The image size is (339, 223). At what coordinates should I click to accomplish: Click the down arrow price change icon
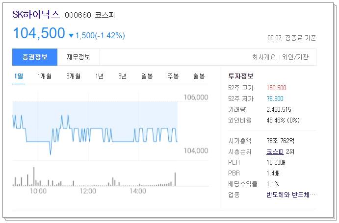pyautogui.click(x=71, y=35)
